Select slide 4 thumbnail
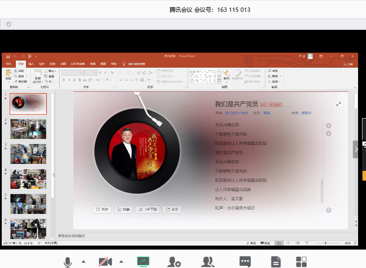This screenshot has height=268, width=366. (x=28, y=179)
